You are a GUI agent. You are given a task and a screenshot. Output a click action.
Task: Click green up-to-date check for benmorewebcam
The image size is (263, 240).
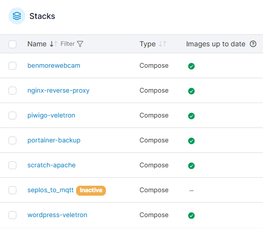point(191,66)
